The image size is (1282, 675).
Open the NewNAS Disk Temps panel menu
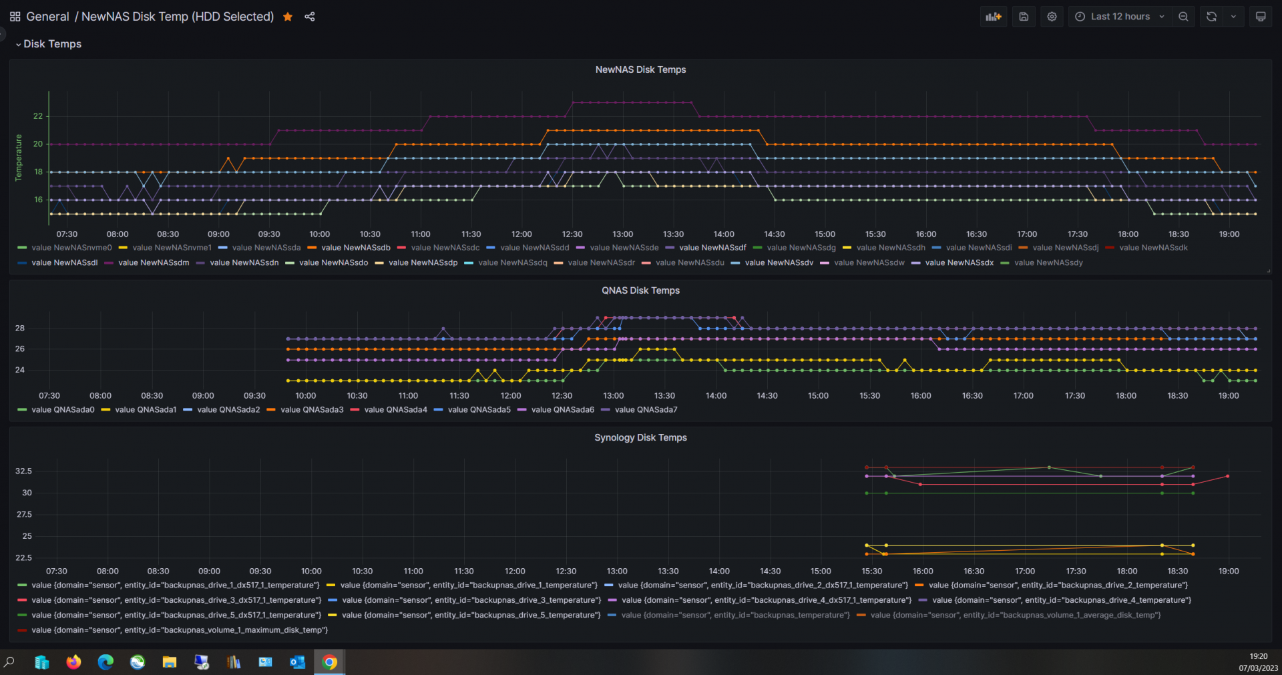(640, 69)
